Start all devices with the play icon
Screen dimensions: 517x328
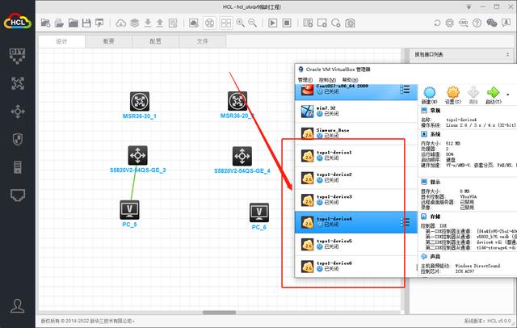(273, 23)
